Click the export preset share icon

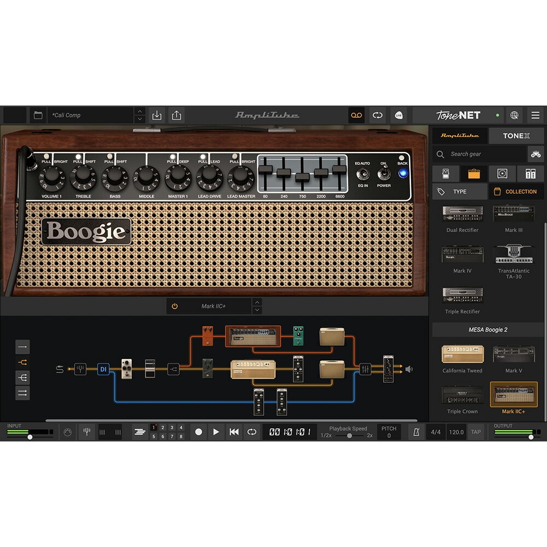coord(177,115)
